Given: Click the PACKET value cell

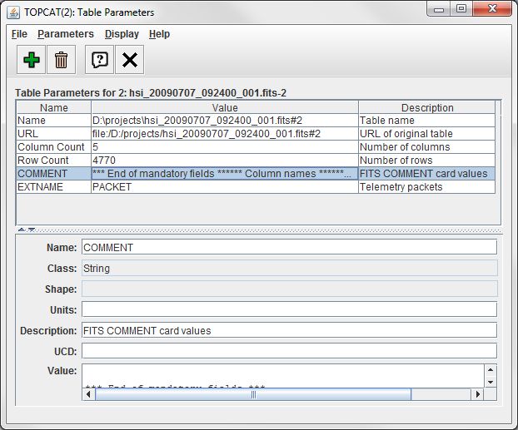Looking at the screenshot, I should [225, 187].
